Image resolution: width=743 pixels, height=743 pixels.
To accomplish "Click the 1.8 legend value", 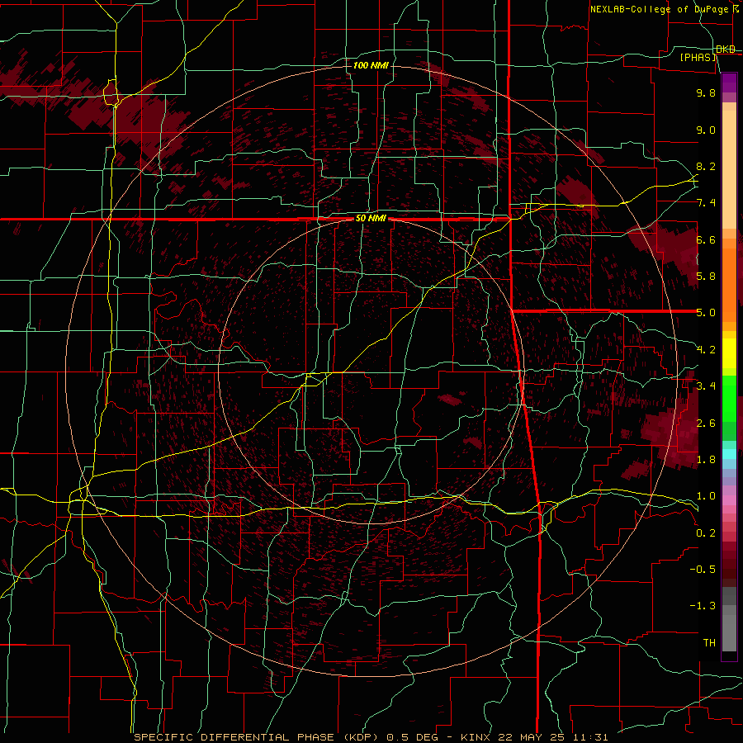I will tap(706, 460).
